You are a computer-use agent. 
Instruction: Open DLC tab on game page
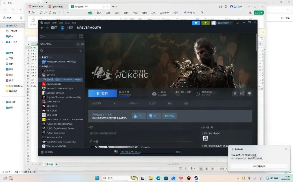coord(115,103)
